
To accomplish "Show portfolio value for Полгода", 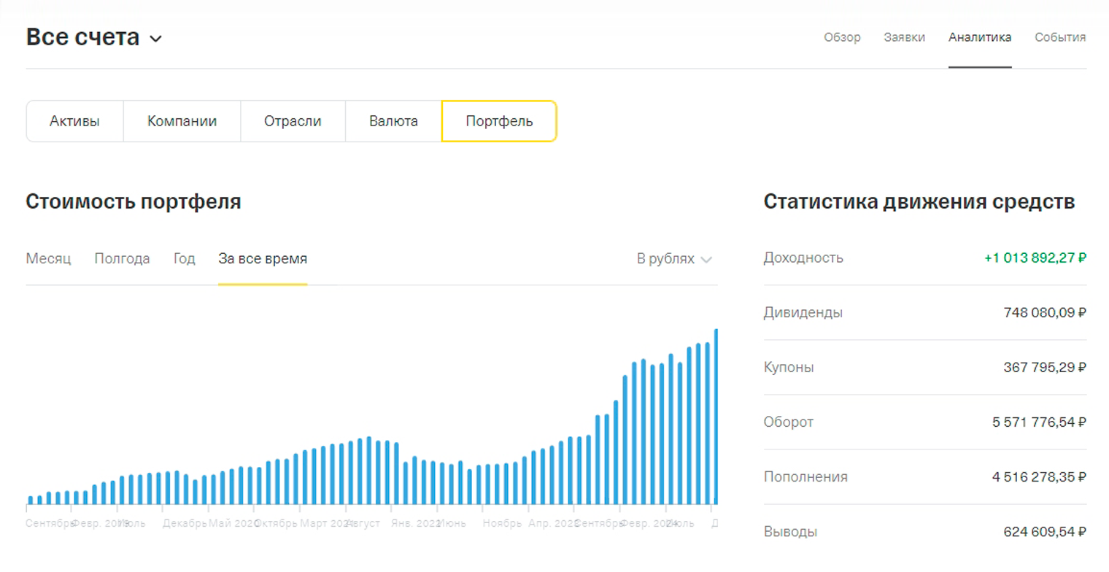I will (122, 259).
